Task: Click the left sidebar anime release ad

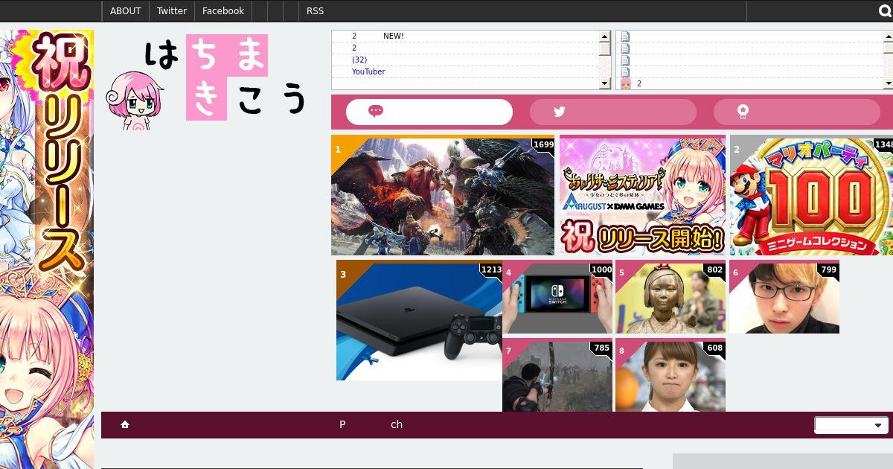Action: click(x=47, y=249)
